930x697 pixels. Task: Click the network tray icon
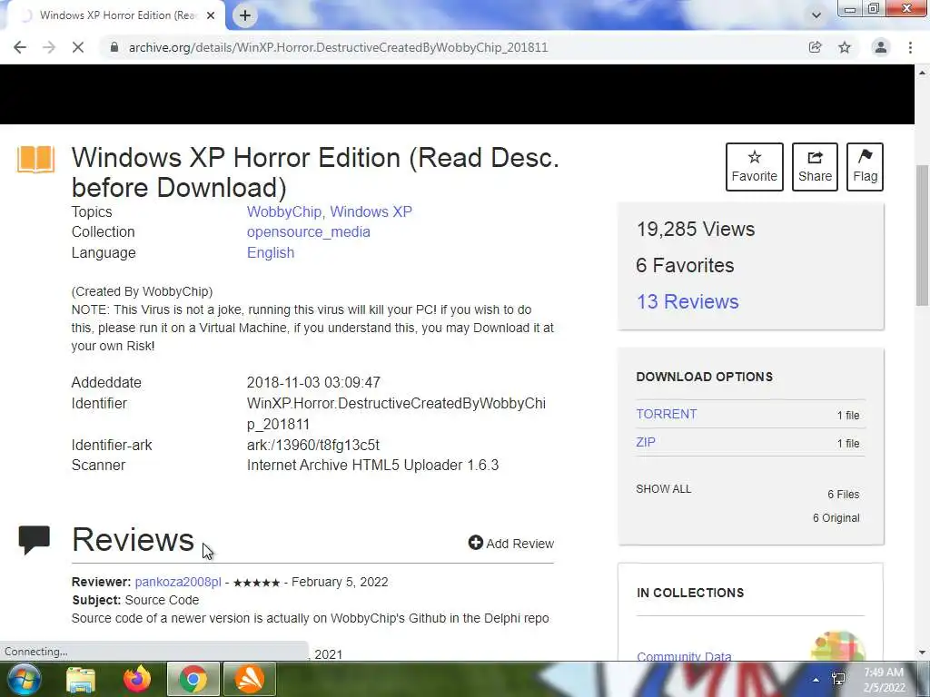point(838,679)
